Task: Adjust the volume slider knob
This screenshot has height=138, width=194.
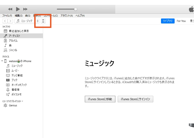Action: click(76, 9)
